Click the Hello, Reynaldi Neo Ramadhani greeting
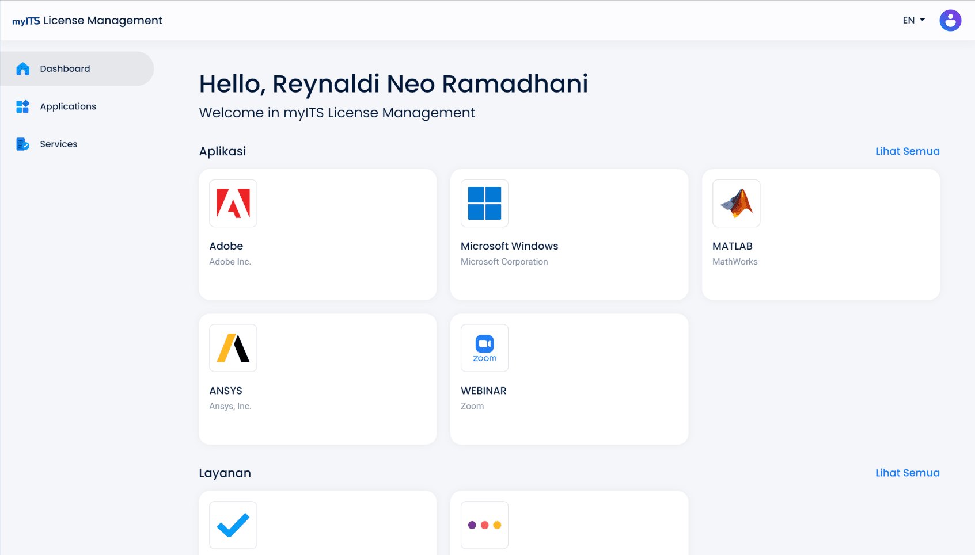The height and width of the screenshot is (555, 975). pyautogui.click(x=393, y=84)
